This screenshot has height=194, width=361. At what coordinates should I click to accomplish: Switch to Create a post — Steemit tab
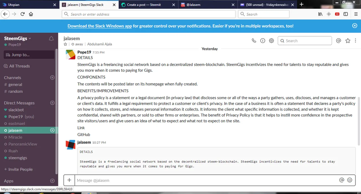point(148,4)
